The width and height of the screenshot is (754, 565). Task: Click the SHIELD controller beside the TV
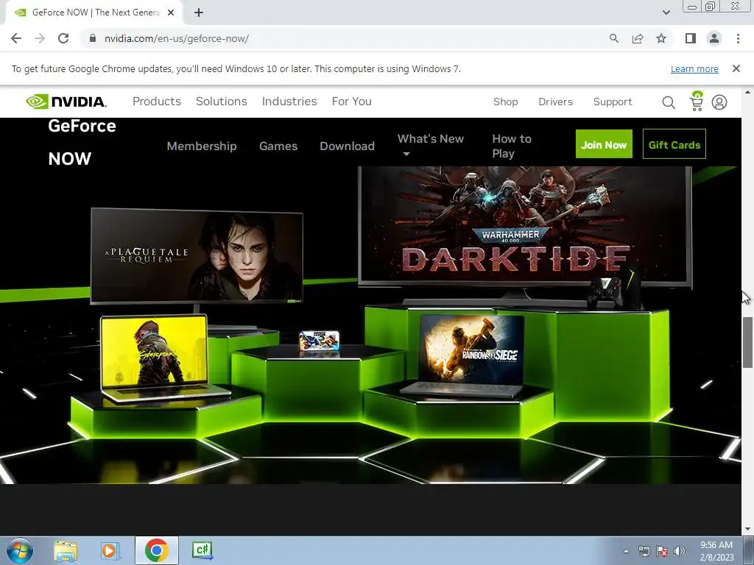(x=606, y=291)
